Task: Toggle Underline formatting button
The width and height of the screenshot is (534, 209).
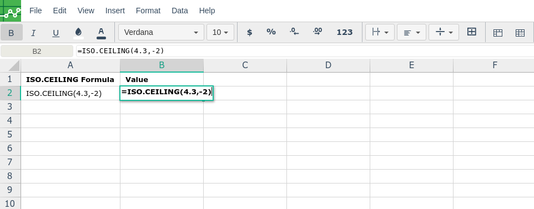Action: (x=56, y=33)
